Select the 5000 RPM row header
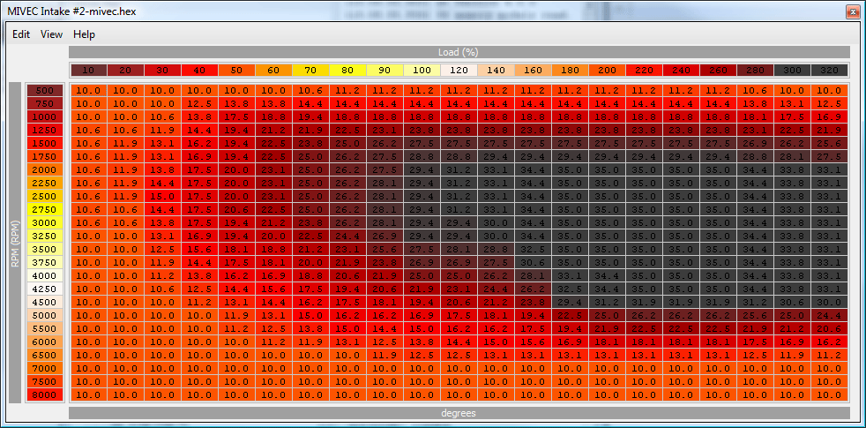Screen dimensions: 866x428 click(45, 315)
